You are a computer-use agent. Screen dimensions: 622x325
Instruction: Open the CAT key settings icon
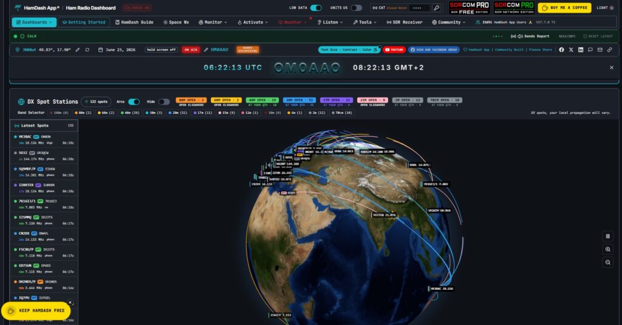coord(436,8)
